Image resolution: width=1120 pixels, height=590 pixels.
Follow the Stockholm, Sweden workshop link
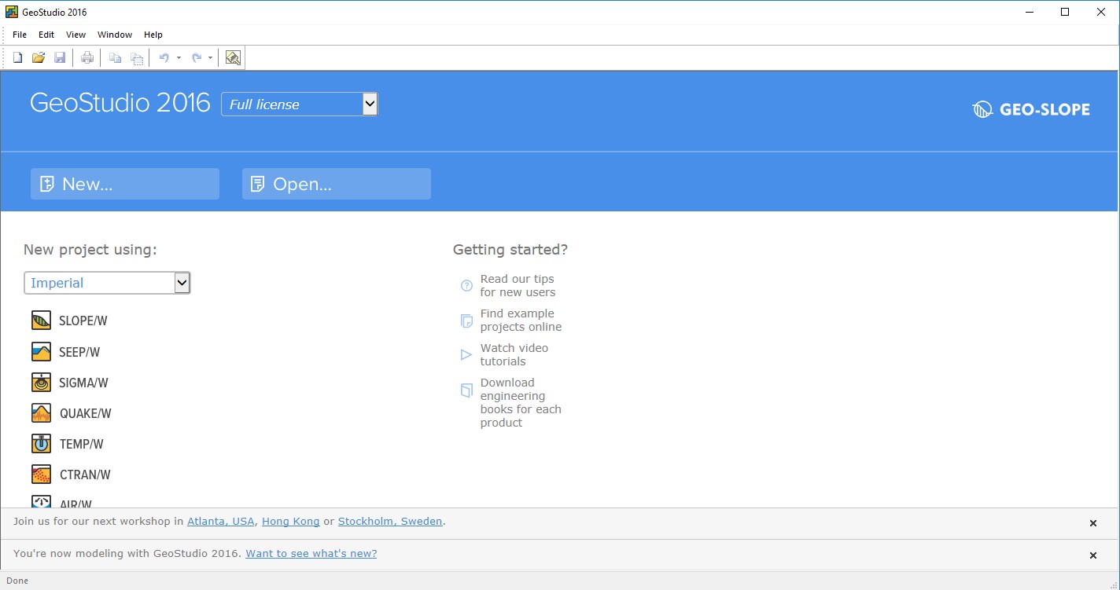(390, 521)
